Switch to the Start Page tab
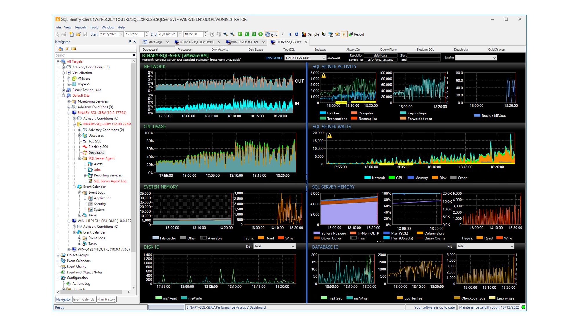Screen dimensions: 580x326 (155, 42)
